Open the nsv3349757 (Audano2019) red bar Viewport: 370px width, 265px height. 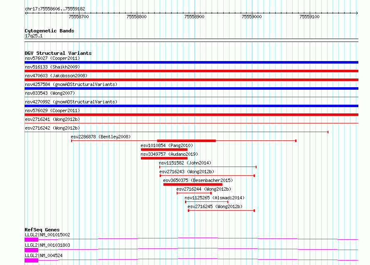click(x=164, y=158)
